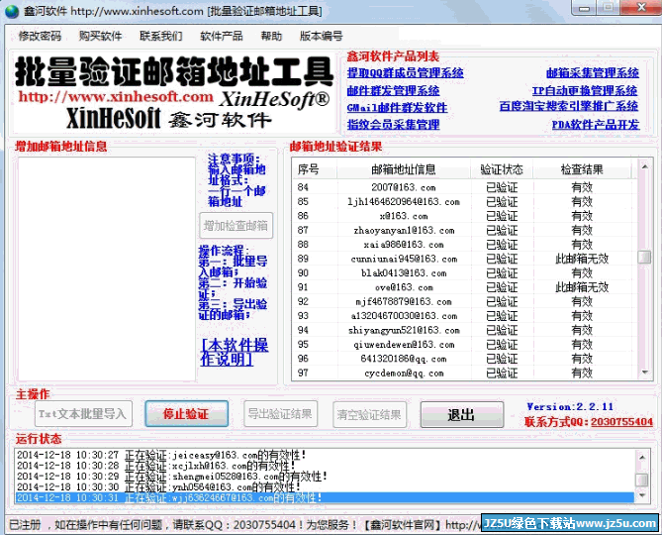Select log line verifying shengmei0528@163.com
Image resolution: width=662 pixels, height=535 pixels.
326,477
